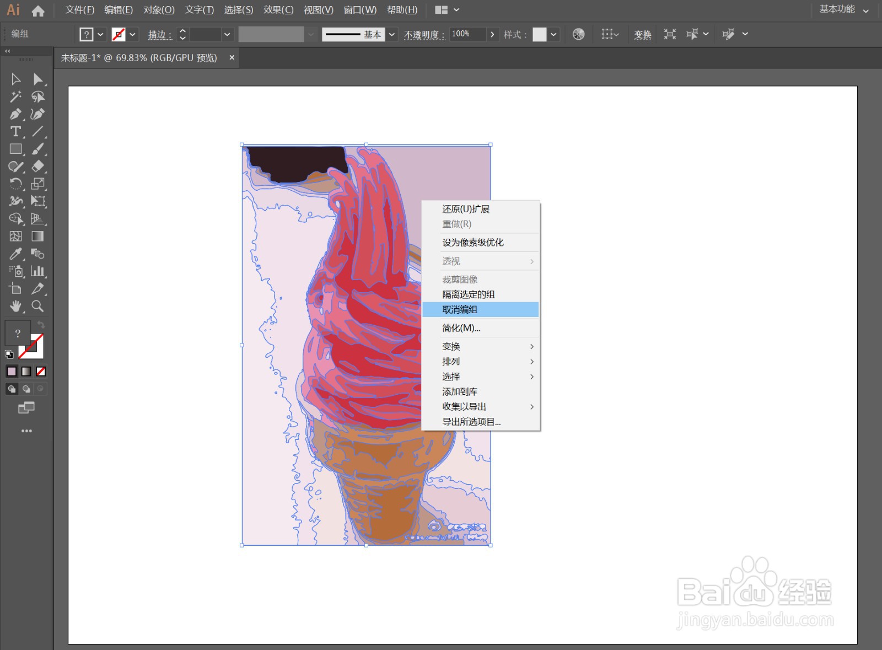Click the large Fill box in toolbar
This screenshot has height=650, width=882.
point(18,333)
